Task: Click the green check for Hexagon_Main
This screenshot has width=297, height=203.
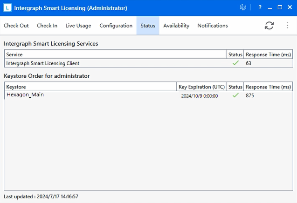Action: click(x=235, y=95)
